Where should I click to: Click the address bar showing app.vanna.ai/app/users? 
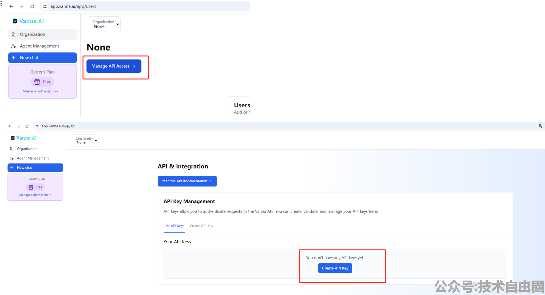click(x=145, y=6)
